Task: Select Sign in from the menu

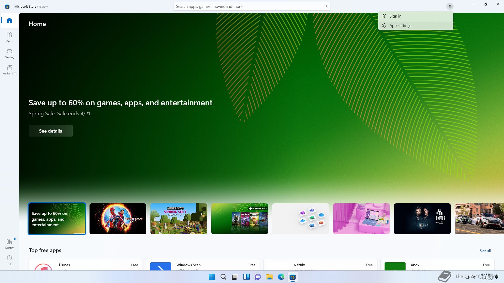Action: click(x=416, y=16)
